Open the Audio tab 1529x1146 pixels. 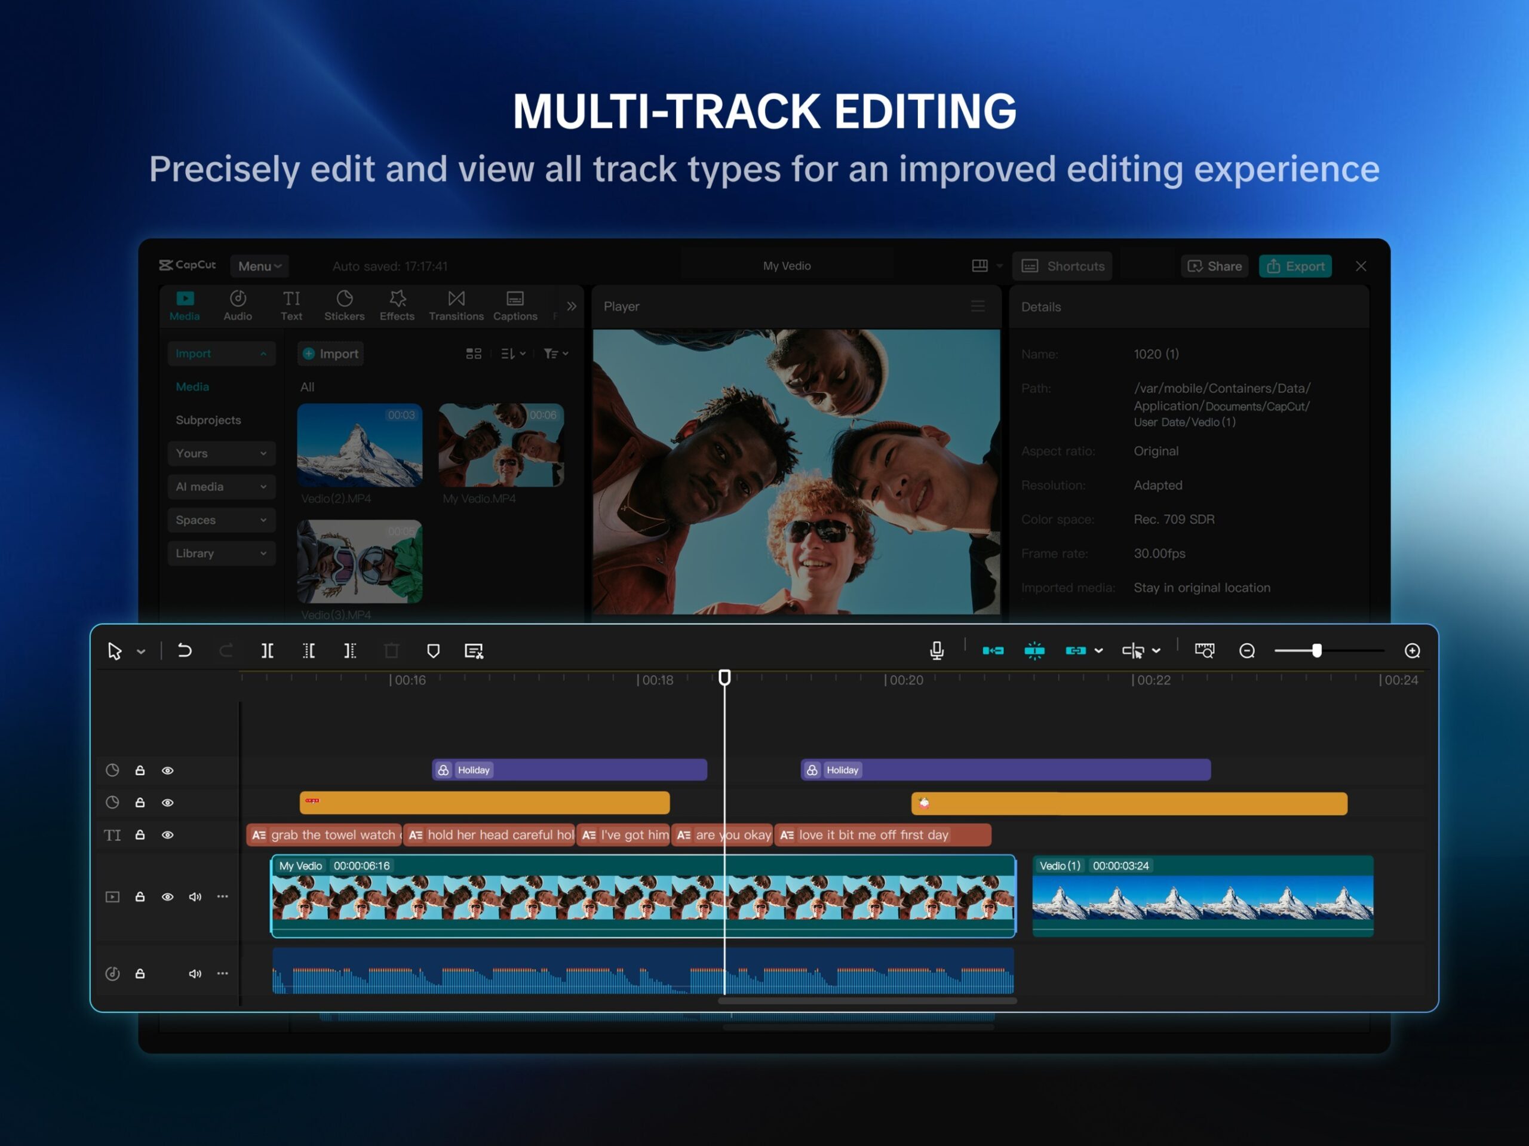[x=238, y=305]
